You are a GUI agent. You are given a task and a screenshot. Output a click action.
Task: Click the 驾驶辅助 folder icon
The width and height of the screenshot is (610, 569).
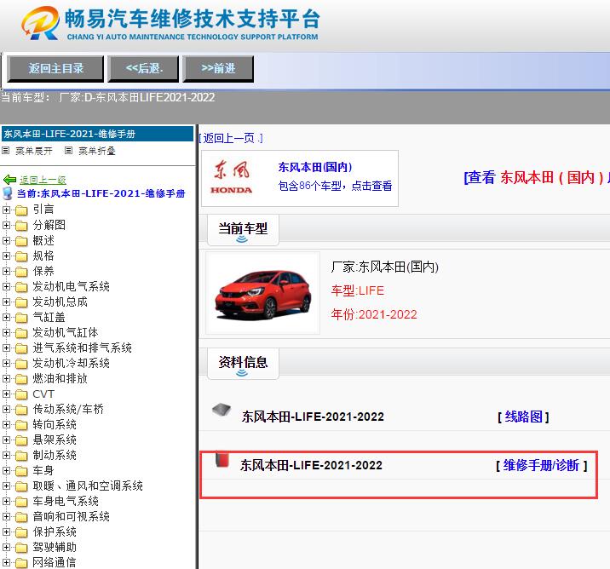pyautogui.click(x=21, y=548)
